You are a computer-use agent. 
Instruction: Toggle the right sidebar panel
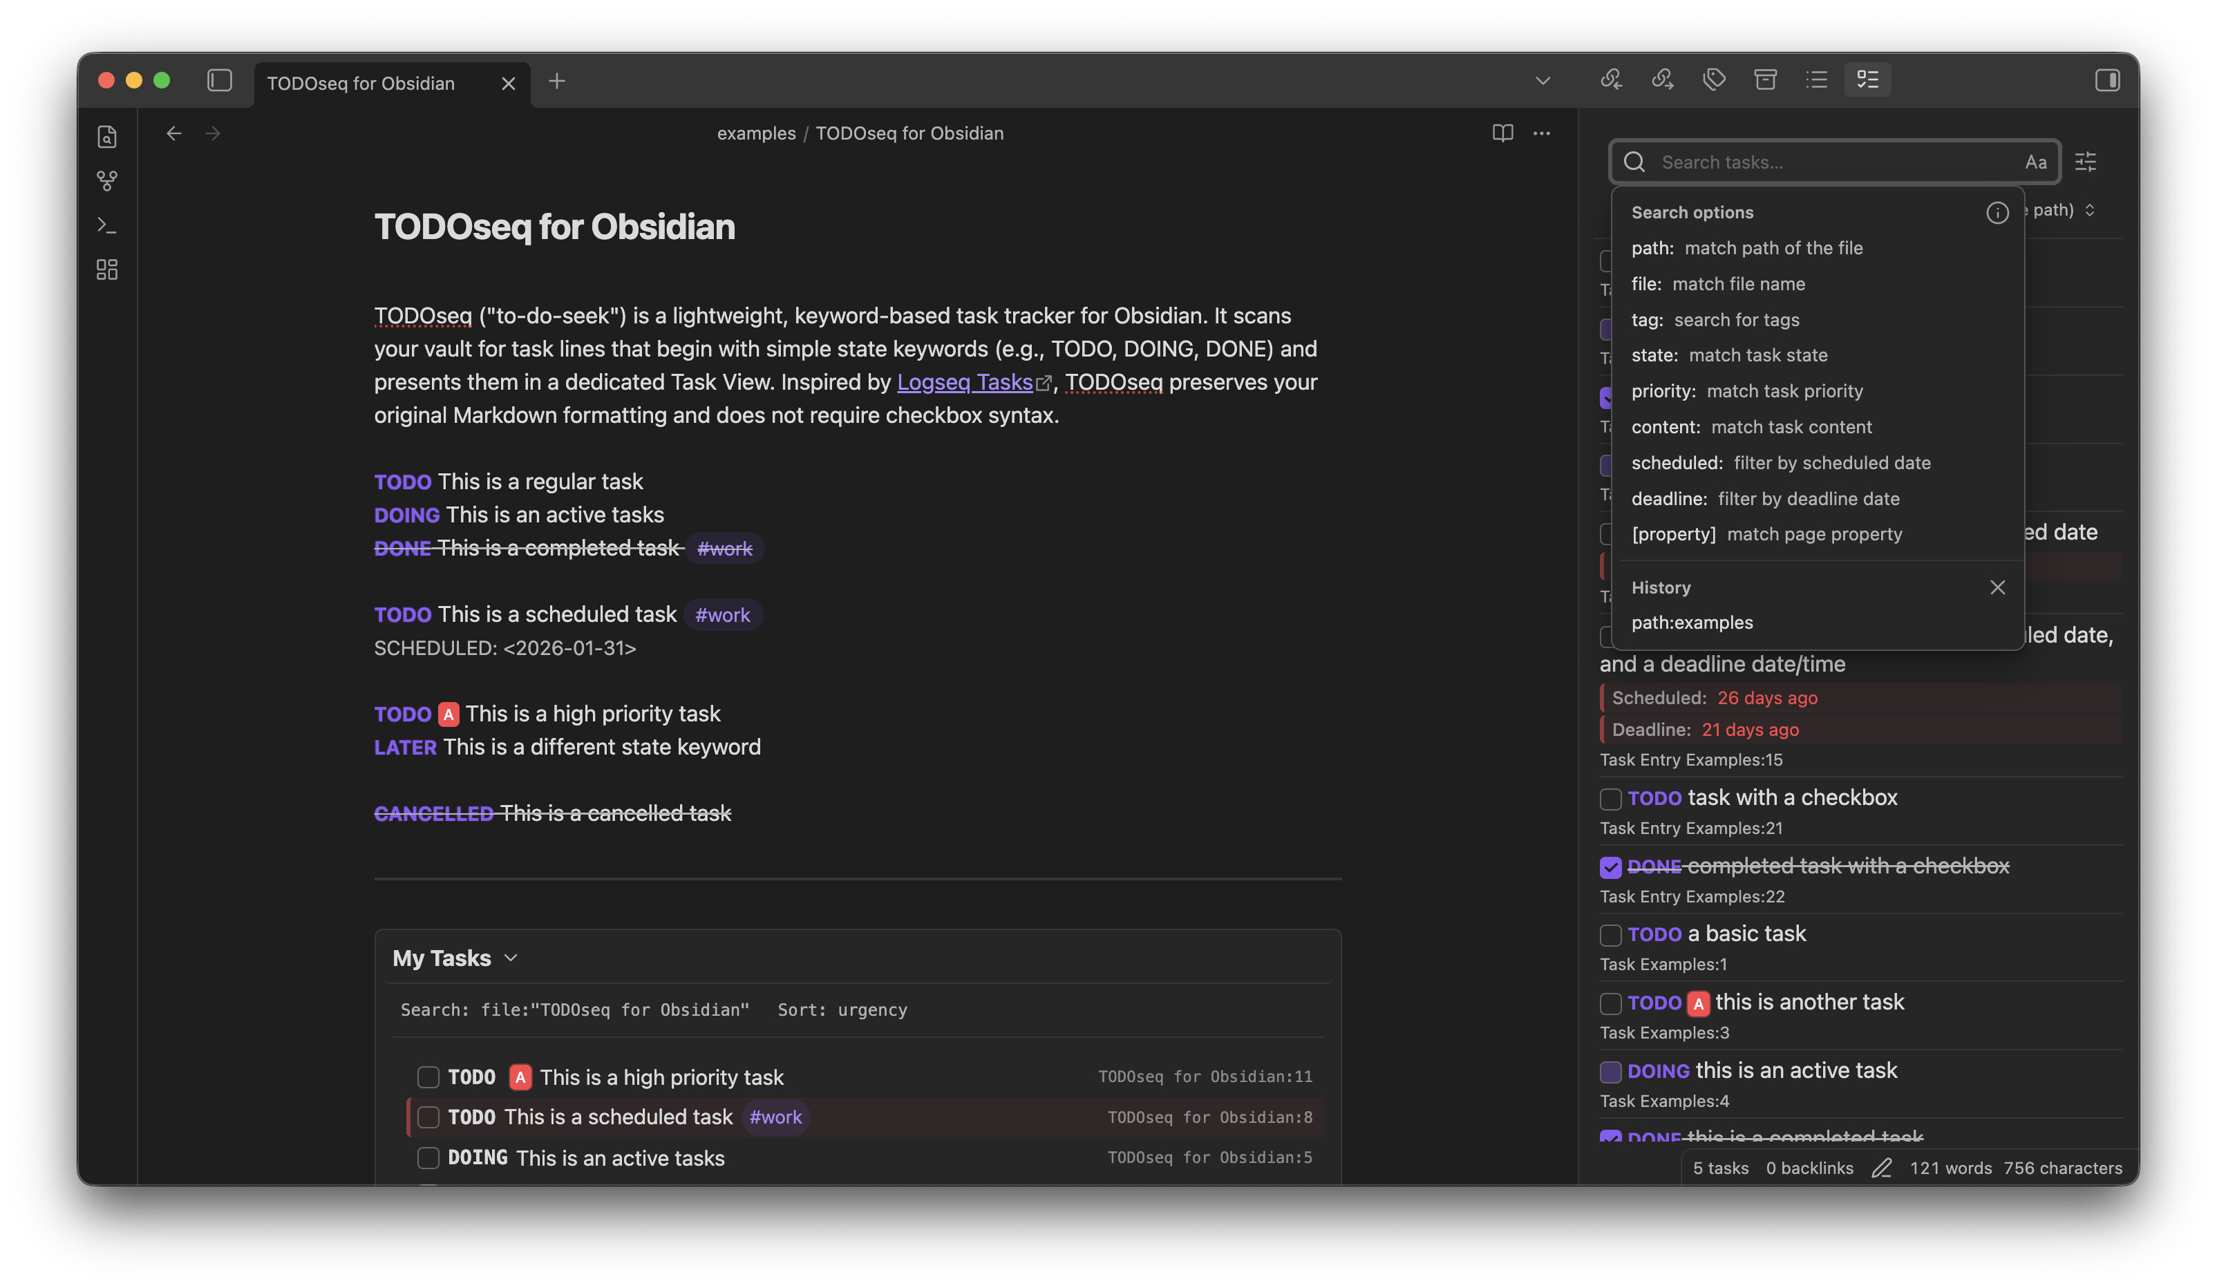click(x=2106, y=80)
